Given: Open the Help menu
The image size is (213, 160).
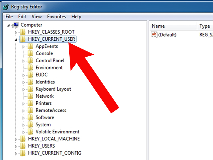Looking at the screenshot, I should click(76, 16).
